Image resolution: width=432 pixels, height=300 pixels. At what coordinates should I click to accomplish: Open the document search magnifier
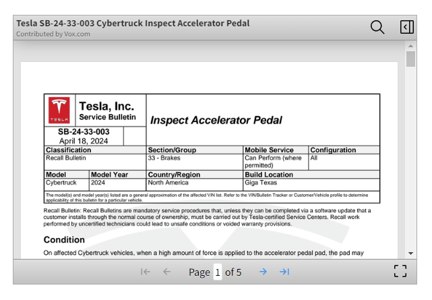[377, 27]
